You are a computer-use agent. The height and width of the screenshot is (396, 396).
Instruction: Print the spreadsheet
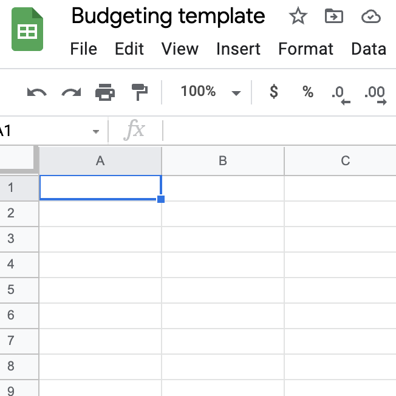[105, 92]
